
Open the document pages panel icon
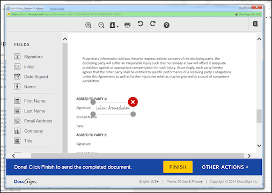(255, 24)
